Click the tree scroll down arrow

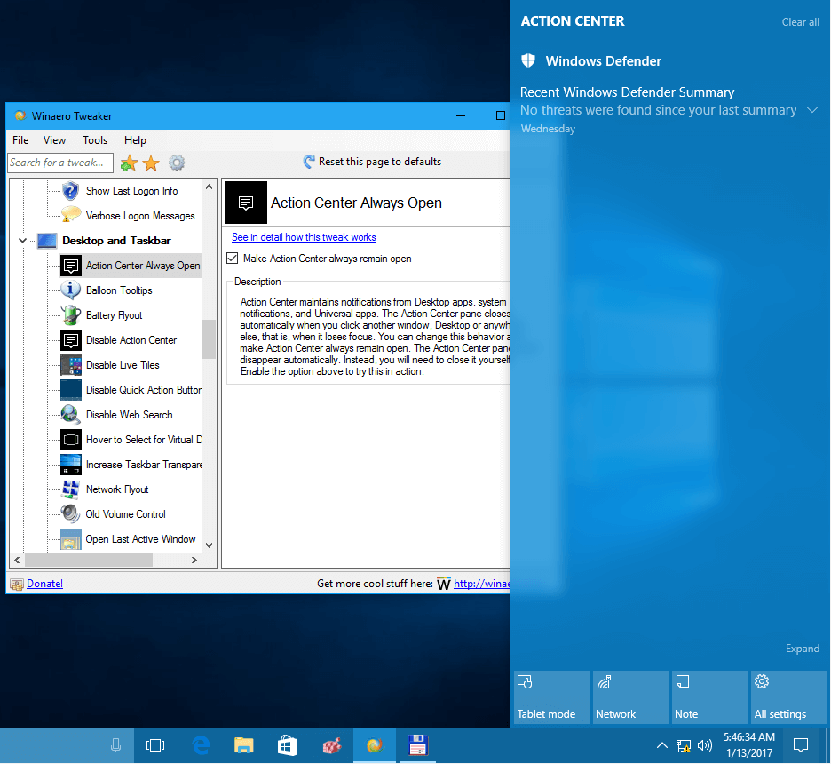210,545
